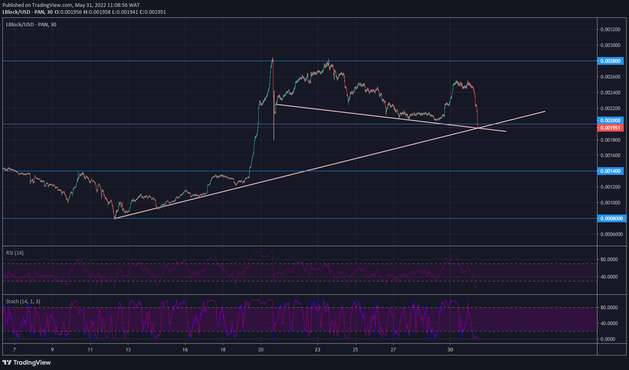Click the 0.001400 price level label
Viewport: 629px width, 370px height.
(x=610, y=171)
